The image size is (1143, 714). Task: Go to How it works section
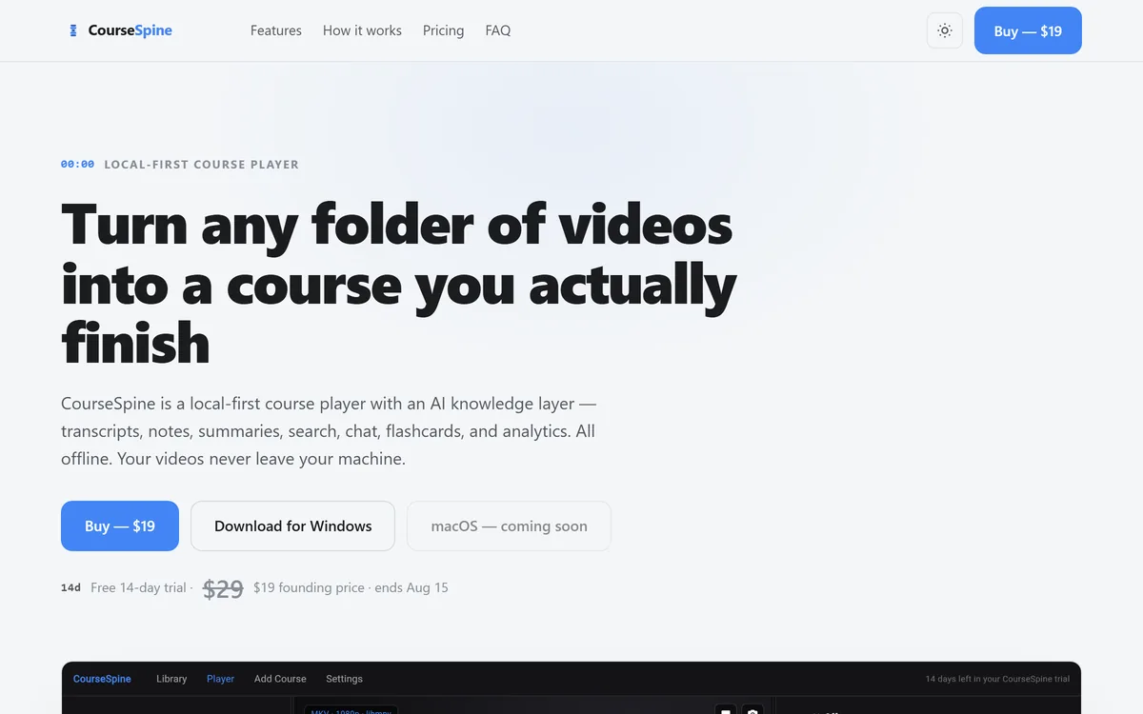pyautogui.click(x=362, y=30)
